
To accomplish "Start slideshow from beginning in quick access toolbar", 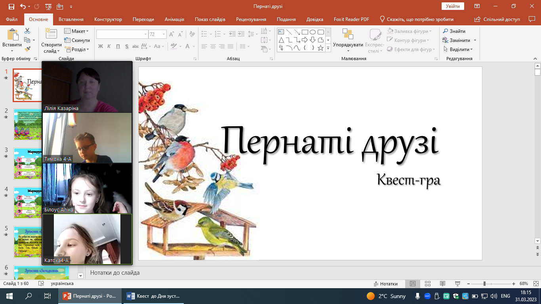I will [48, 6].
